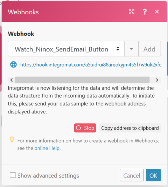Open help via the question mark icon
Screen dimensions: 168x187
point(145,12)
